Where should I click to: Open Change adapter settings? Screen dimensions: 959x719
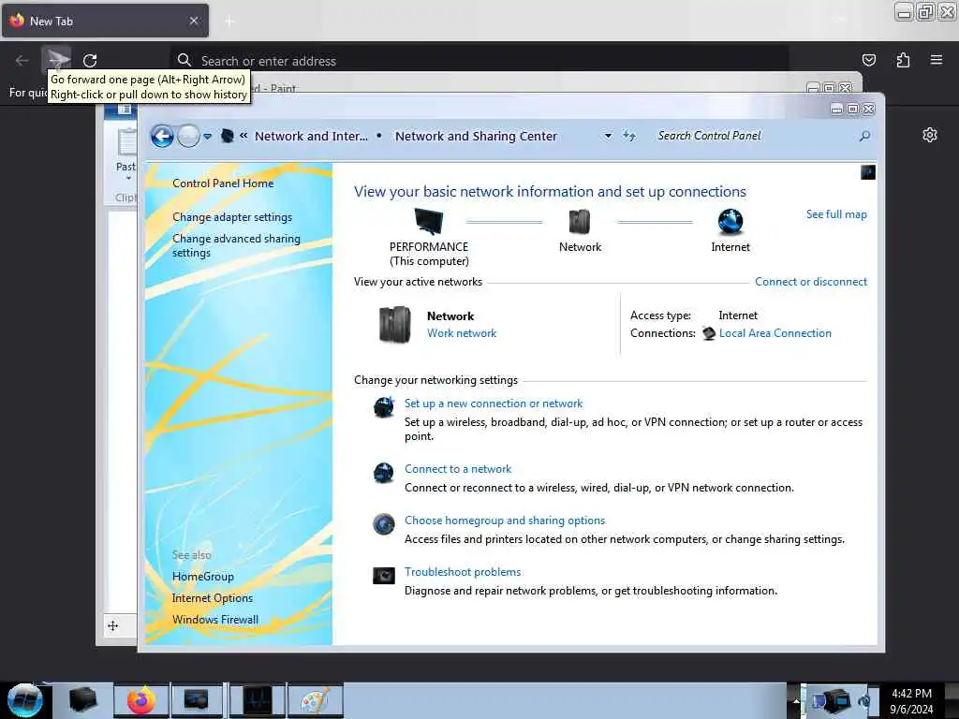point(232,217)
